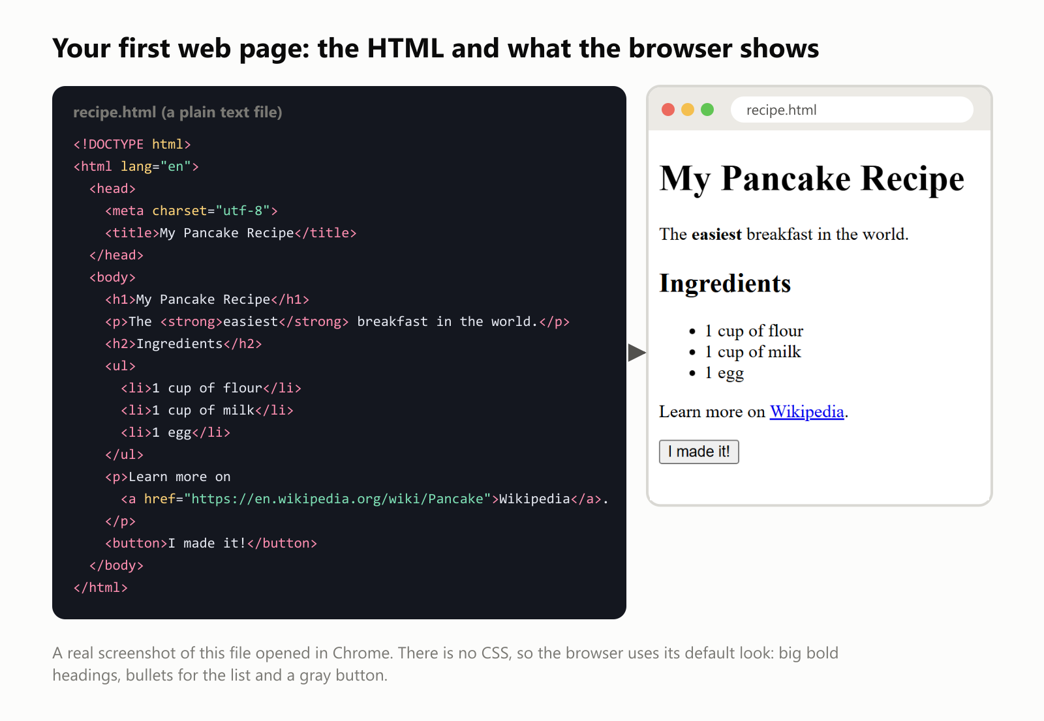Viewport: 1044px width, 721px height.
Task: Open the blue Wikipedia link in the rendered page
Action: tap(807, 412)
